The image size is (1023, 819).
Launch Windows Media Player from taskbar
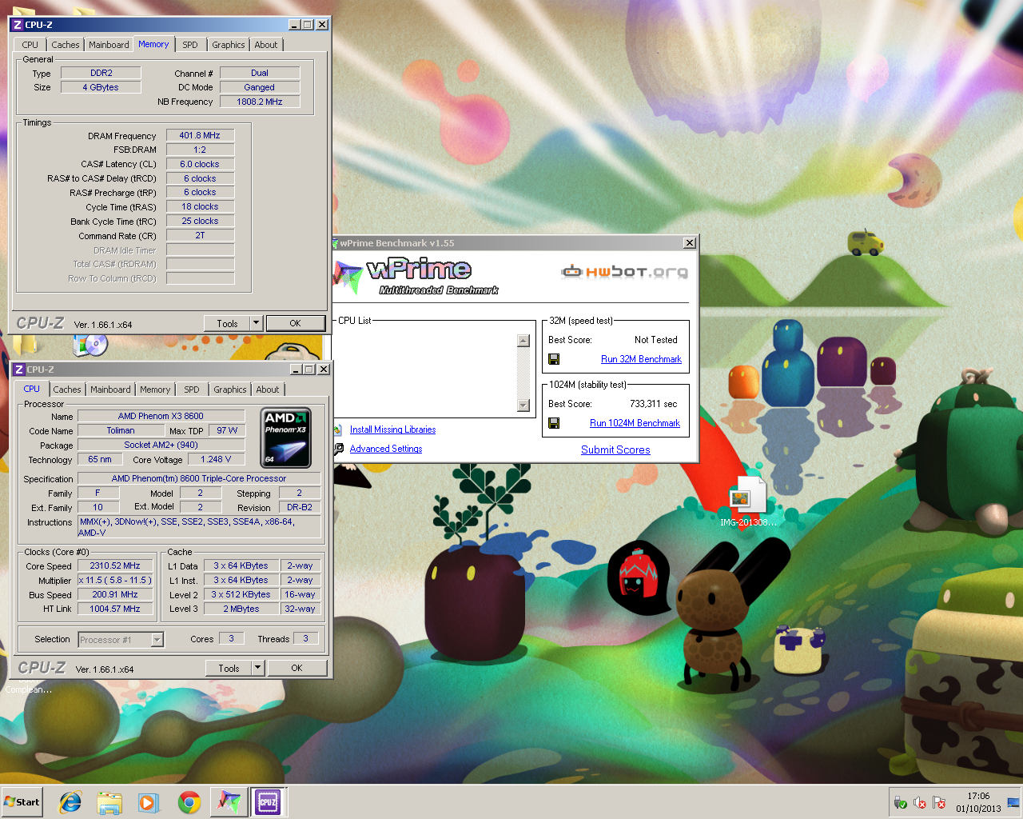149,802
